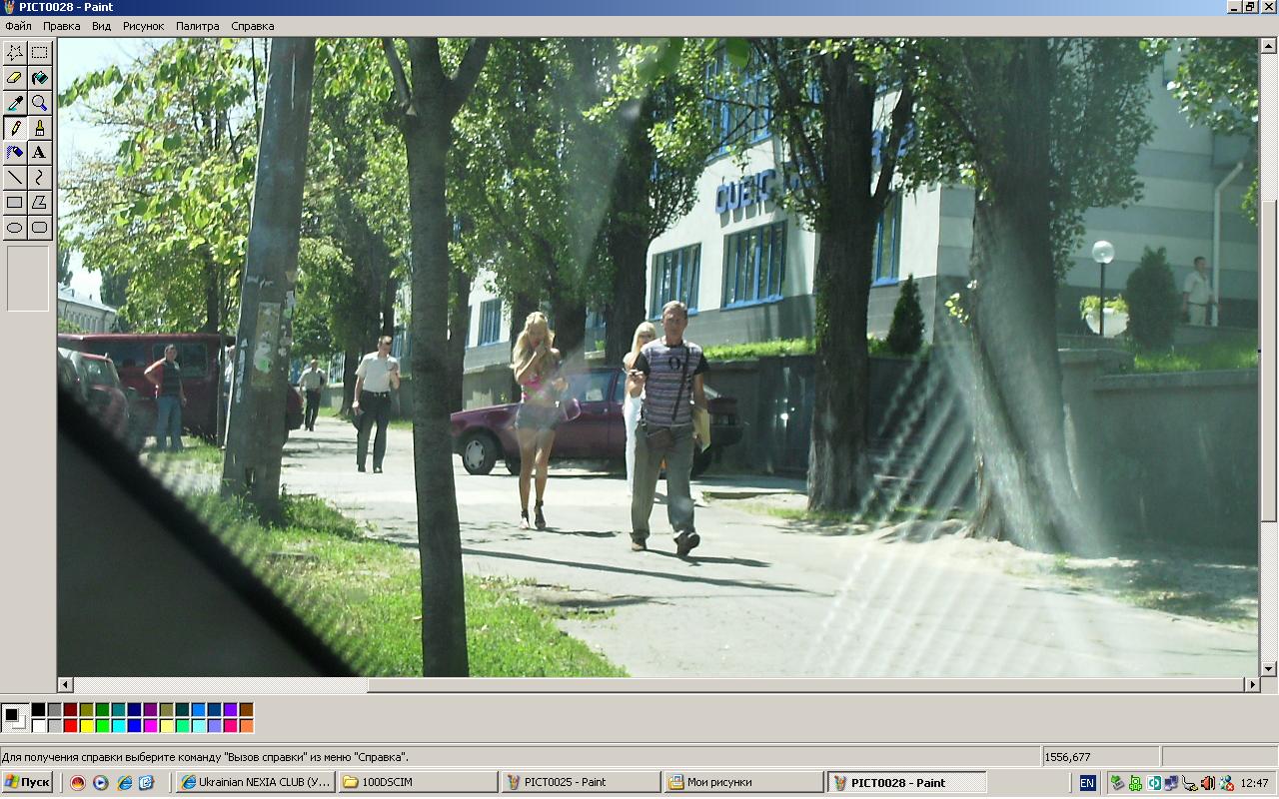Image resolution: width=1279 pixels, height=799 pixels.
Task: Select the Magnifier tool
Action: pos(39,103)
